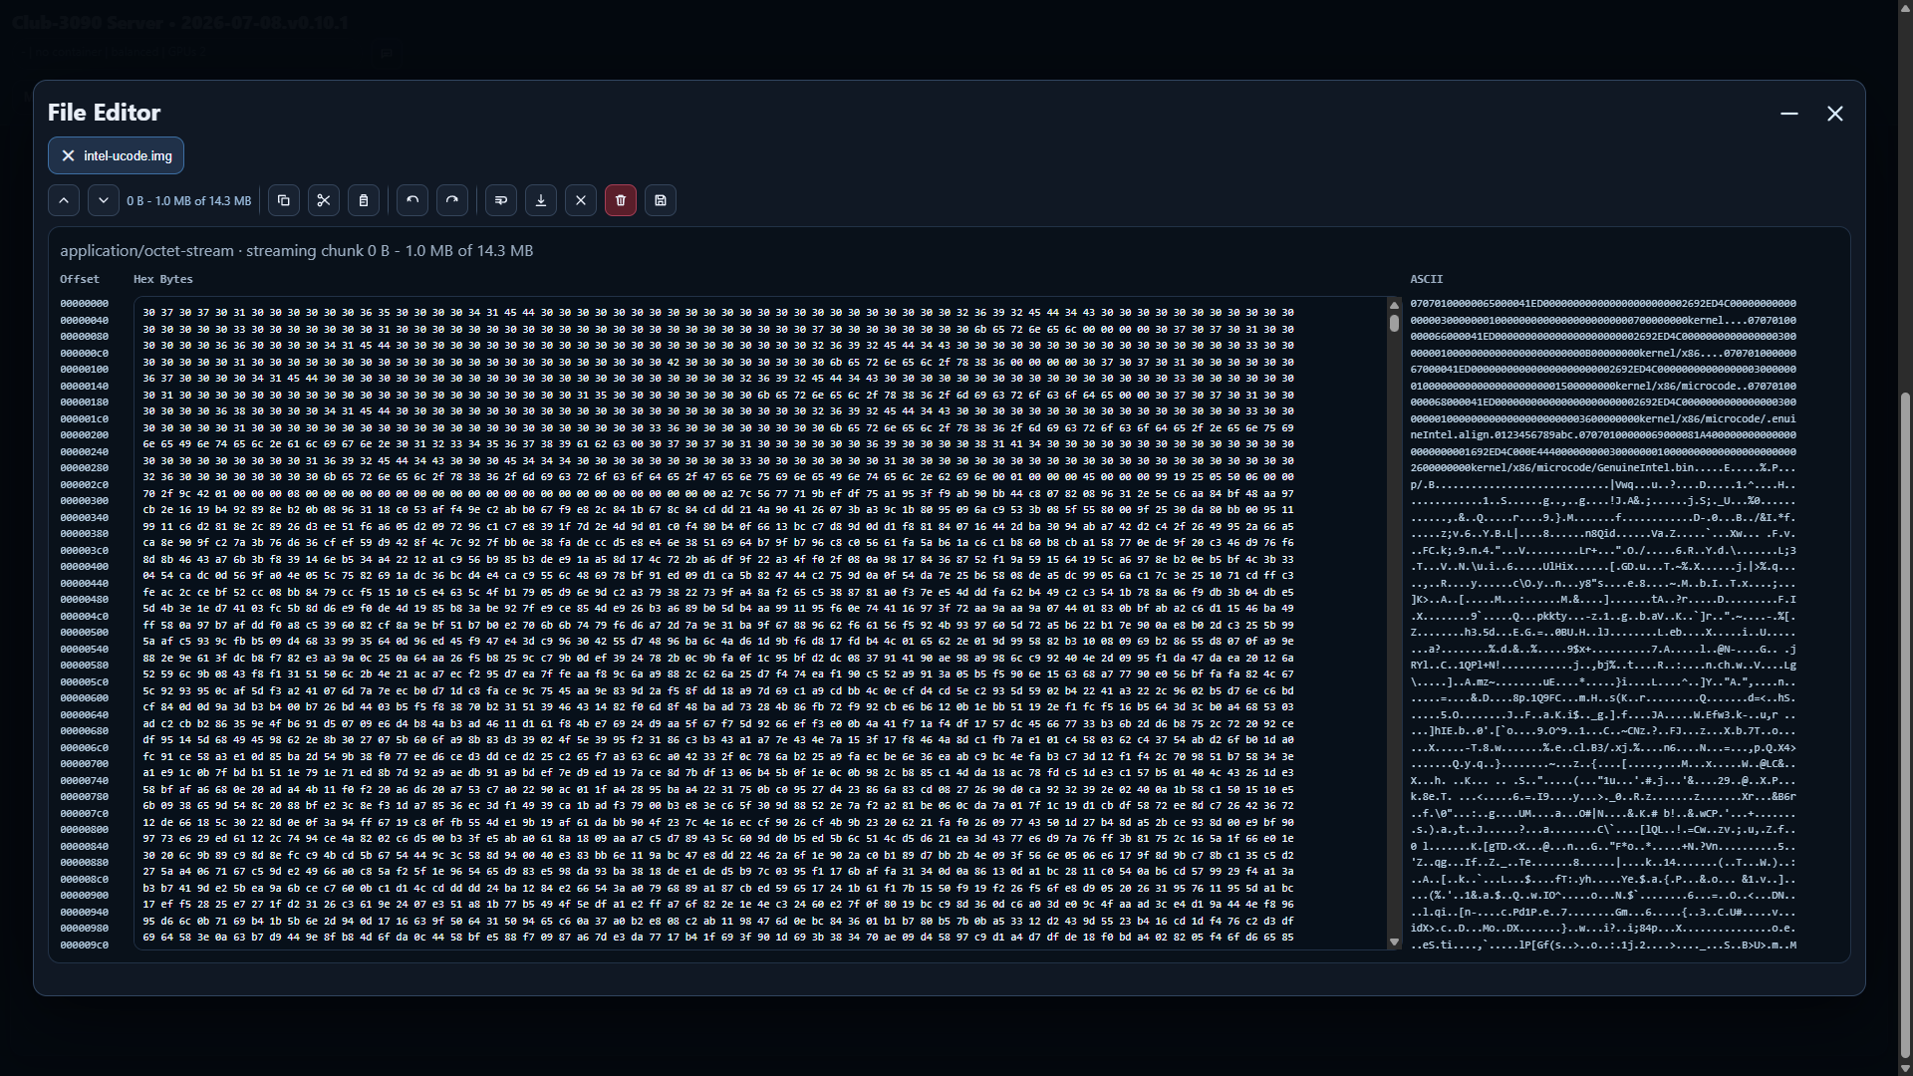The height and width of the screenshot is (1076, 1913).
Task: Click the hex view scrollbar thumb
Action: click(1394, 323)
